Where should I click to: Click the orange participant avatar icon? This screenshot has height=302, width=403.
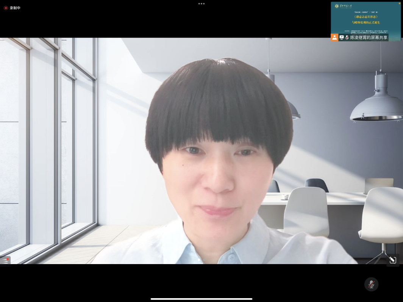pos(334,38)
